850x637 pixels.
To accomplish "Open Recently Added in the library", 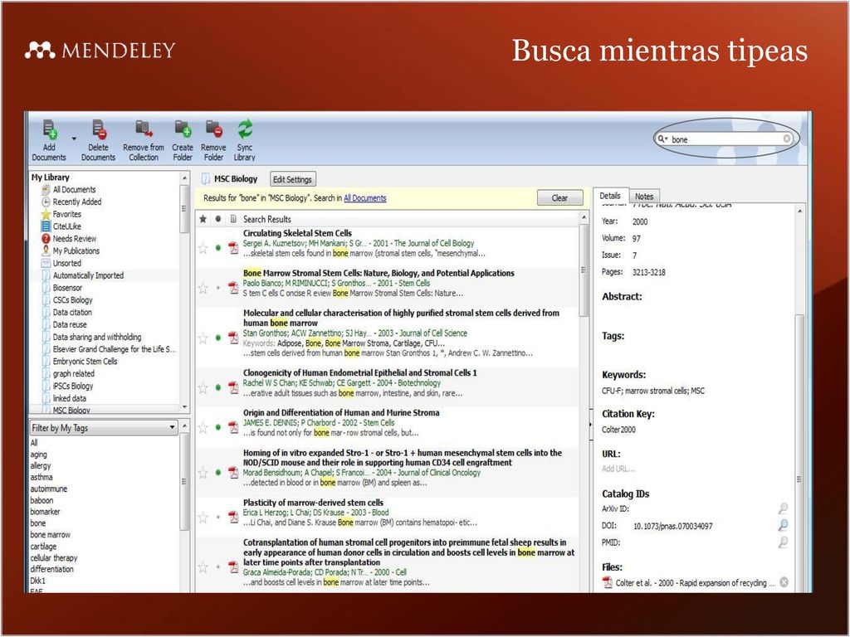I will [x=77, y=202].
